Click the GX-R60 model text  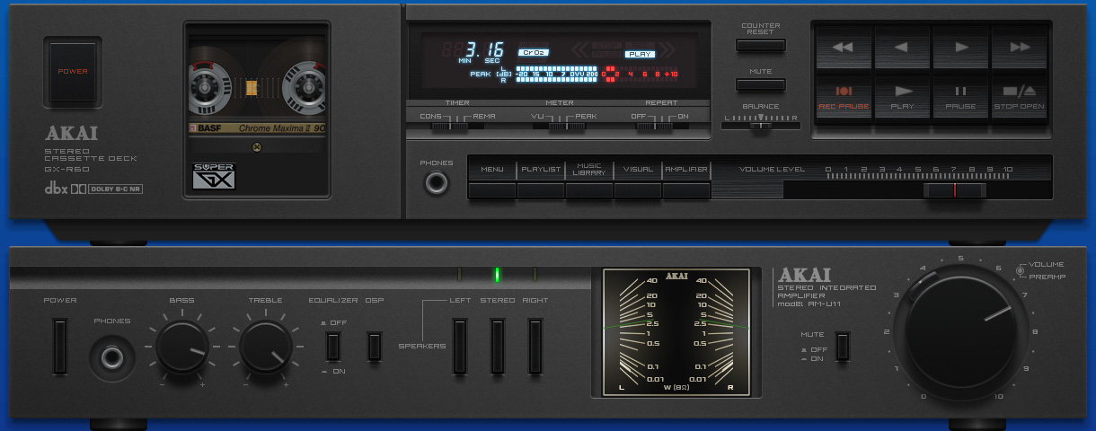67,169
